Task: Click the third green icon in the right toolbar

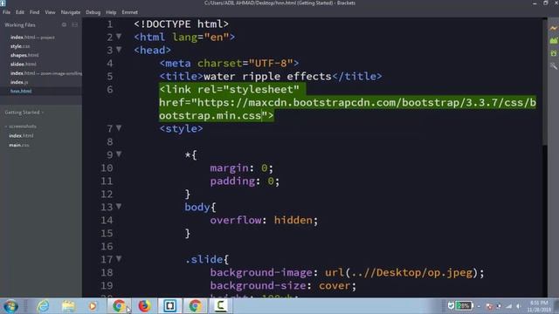Action: (x=553, y=53)
